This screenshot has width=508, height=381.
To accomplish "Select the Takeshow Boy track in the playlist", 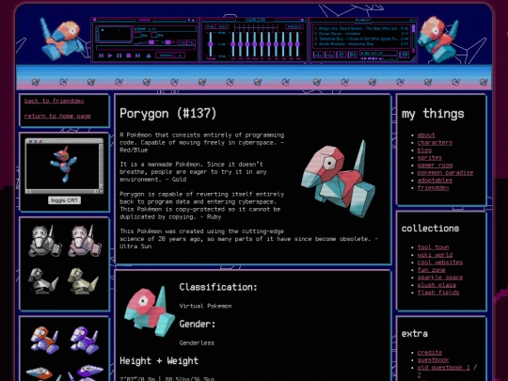I will (x=361, y=39).
